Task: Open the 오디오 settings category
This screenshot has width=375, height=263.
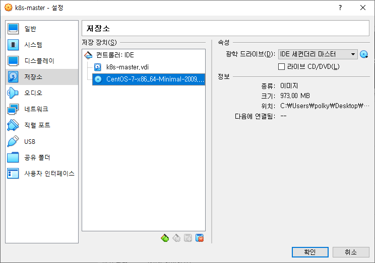Action: pos(42,93)
